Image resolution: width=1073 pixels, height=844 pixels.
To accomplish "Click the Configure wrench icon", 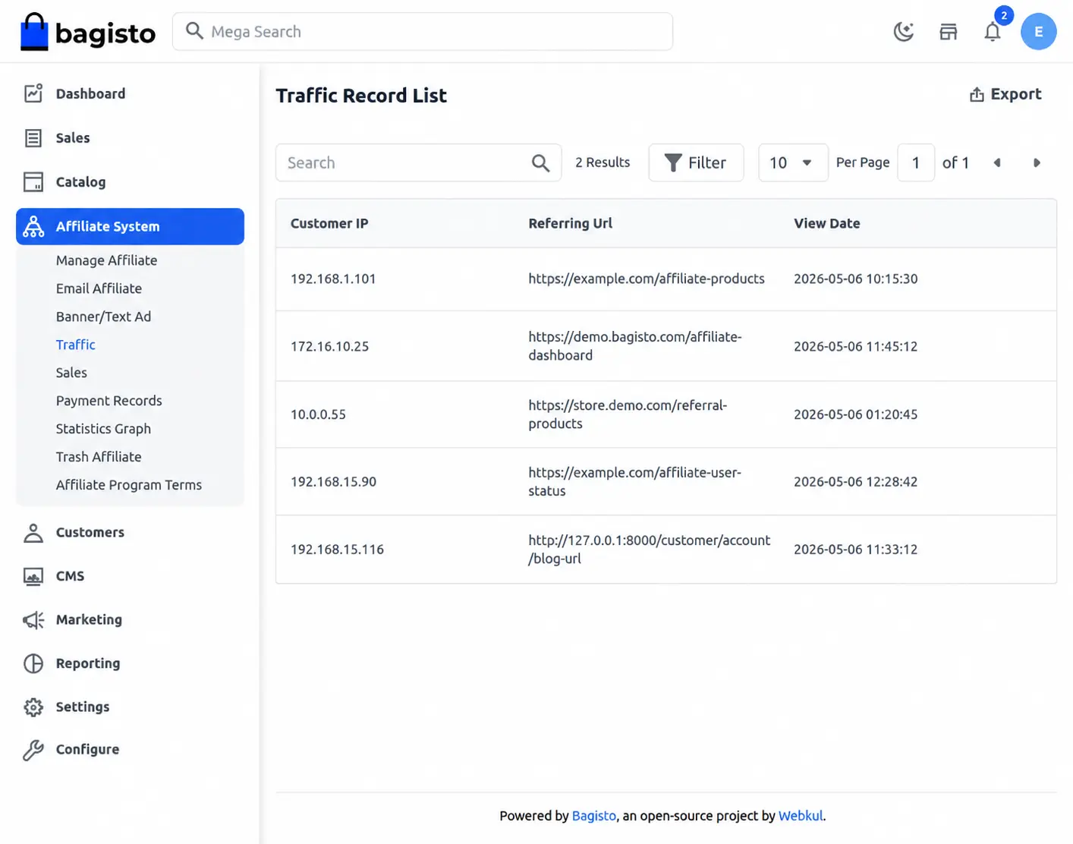I will click(x=33, y=750).
